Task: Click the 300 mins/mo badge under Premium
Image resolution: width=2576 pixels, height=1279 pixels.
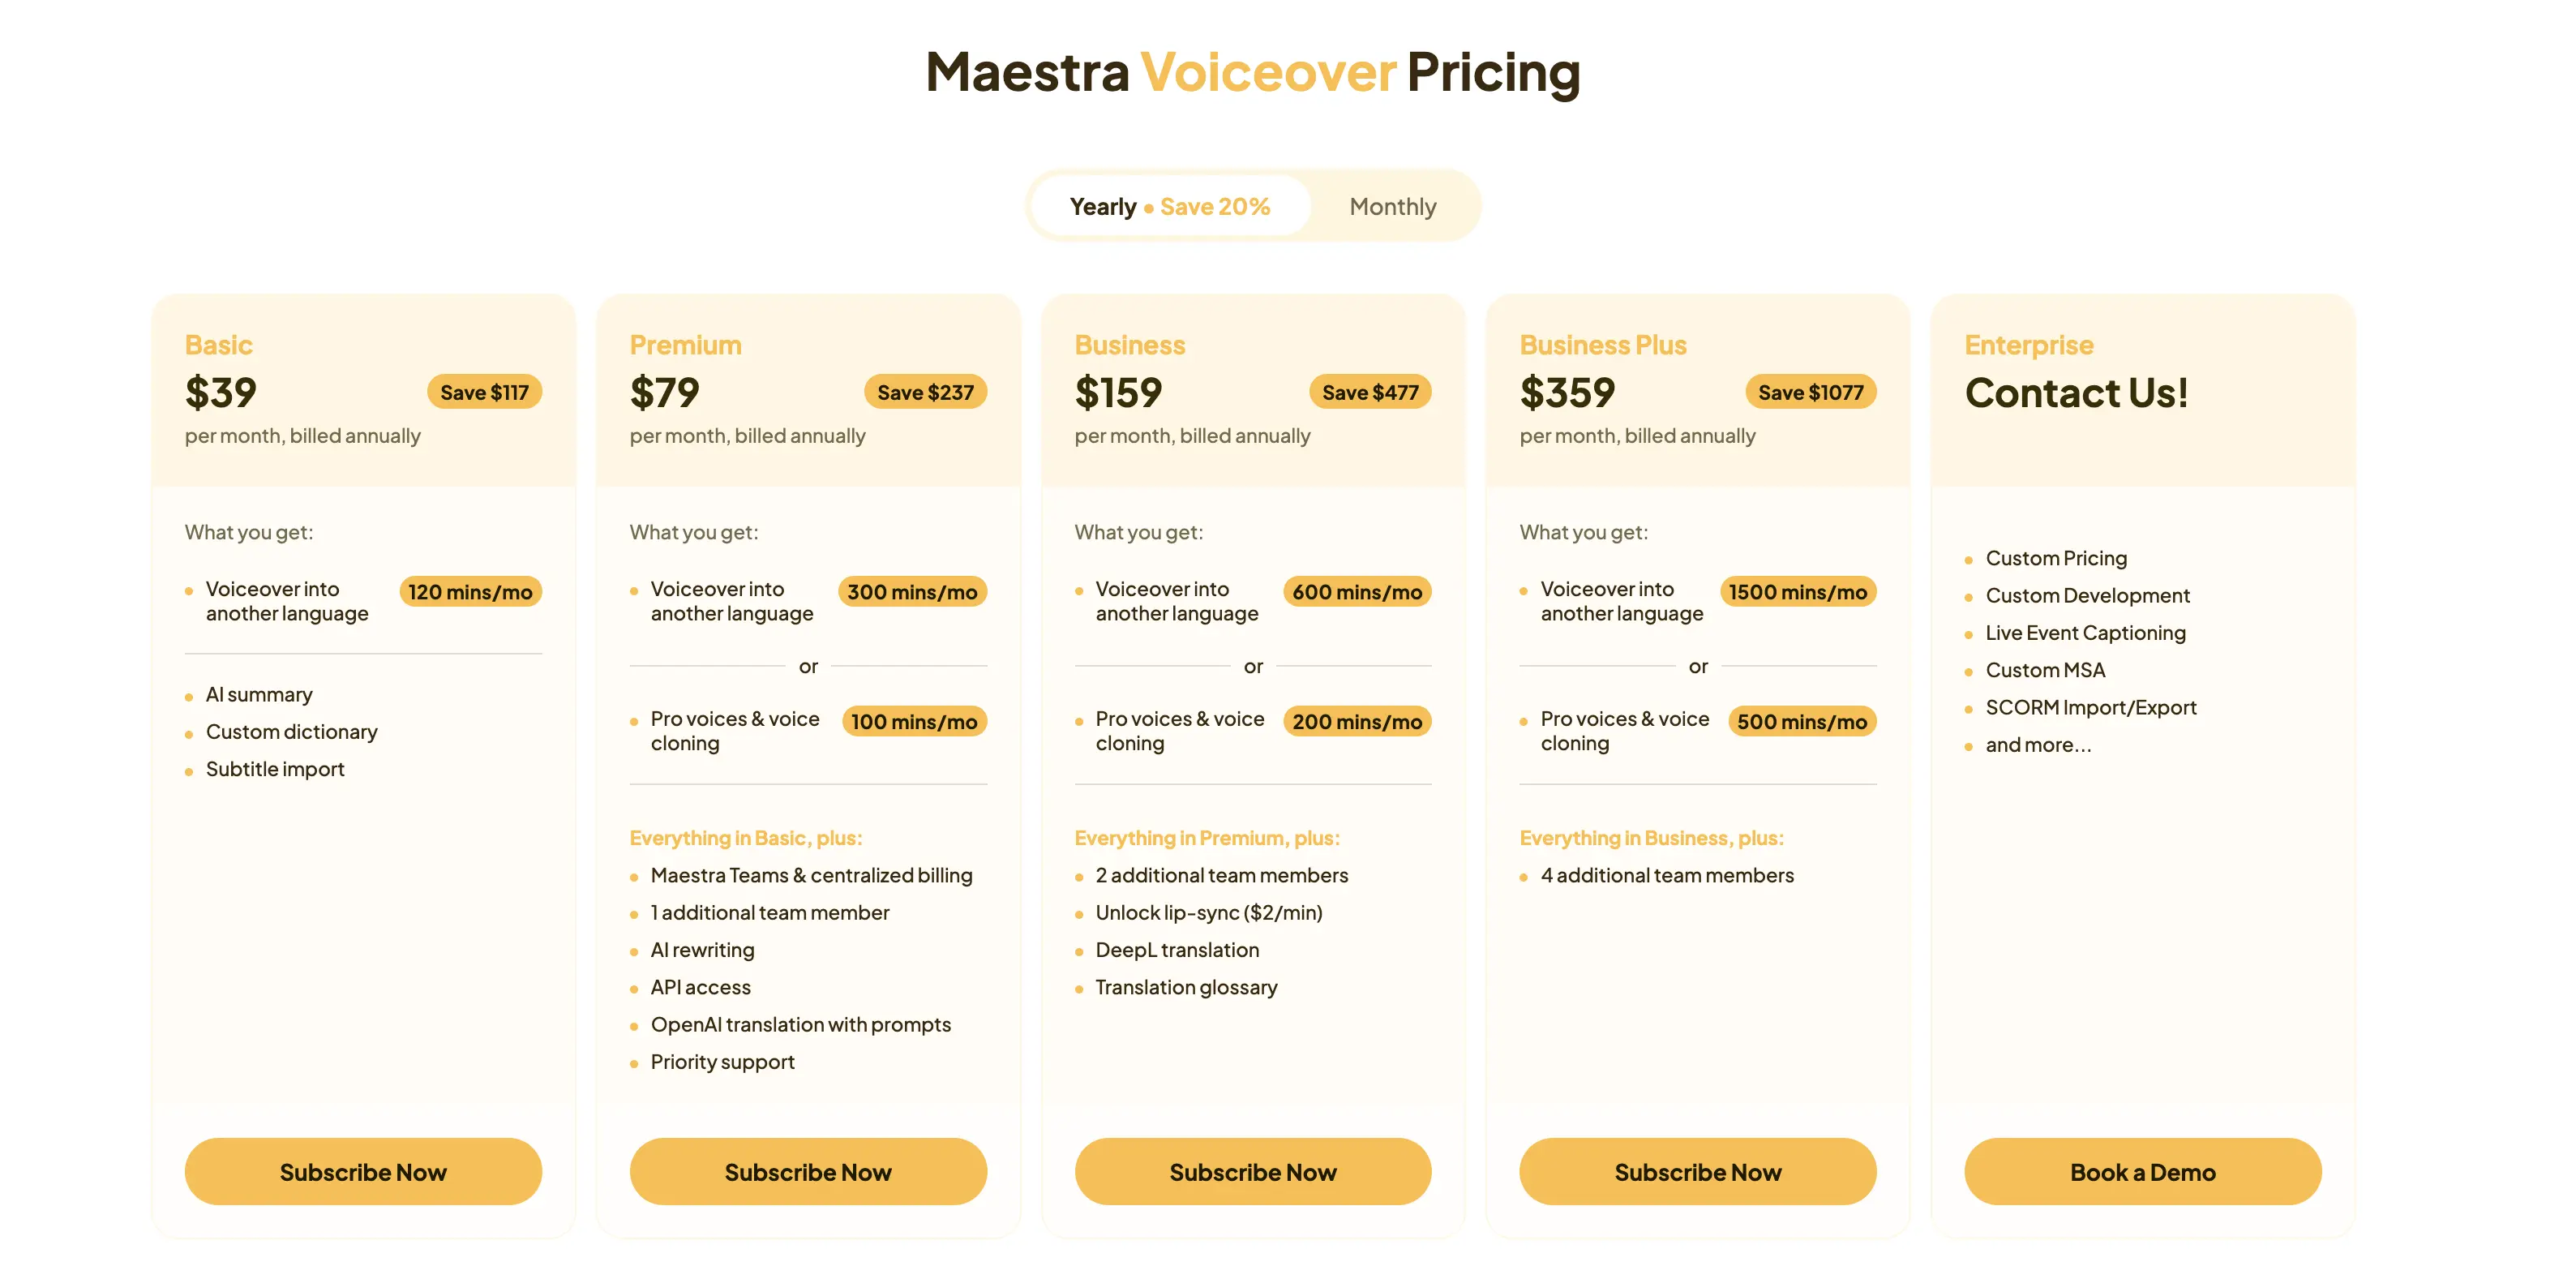Action: [x=912, y=591]
